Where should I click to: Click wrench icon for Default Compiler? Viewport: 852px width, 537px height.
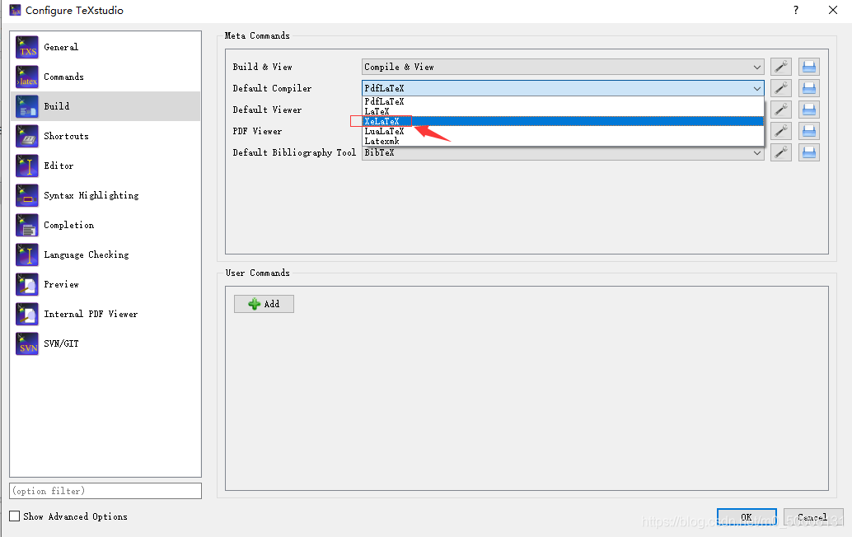pyautogui.click(x=781, y=88)
